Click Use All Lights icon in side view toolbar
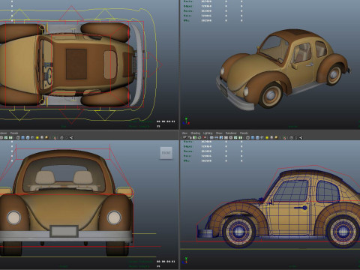 pyautogui.click(x=267, y=138)
